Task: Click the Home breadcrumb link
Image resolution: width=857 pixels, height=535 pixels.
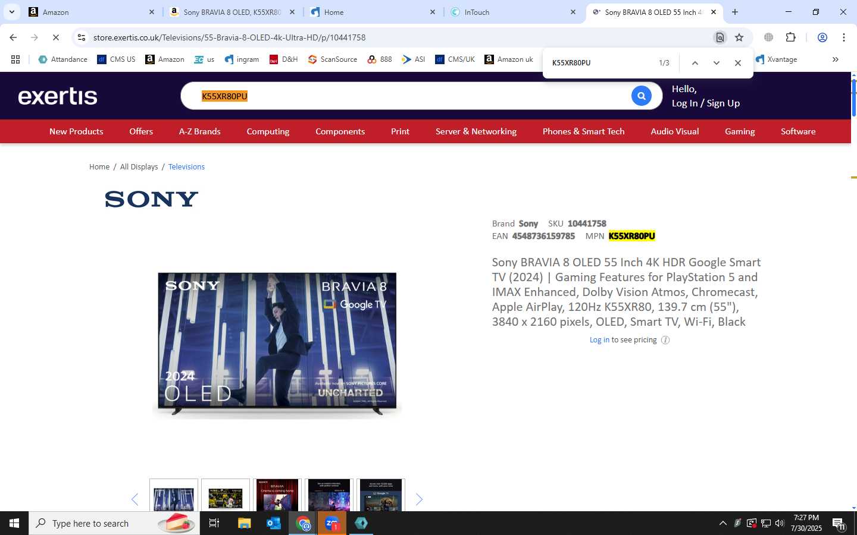Action: 99,167
